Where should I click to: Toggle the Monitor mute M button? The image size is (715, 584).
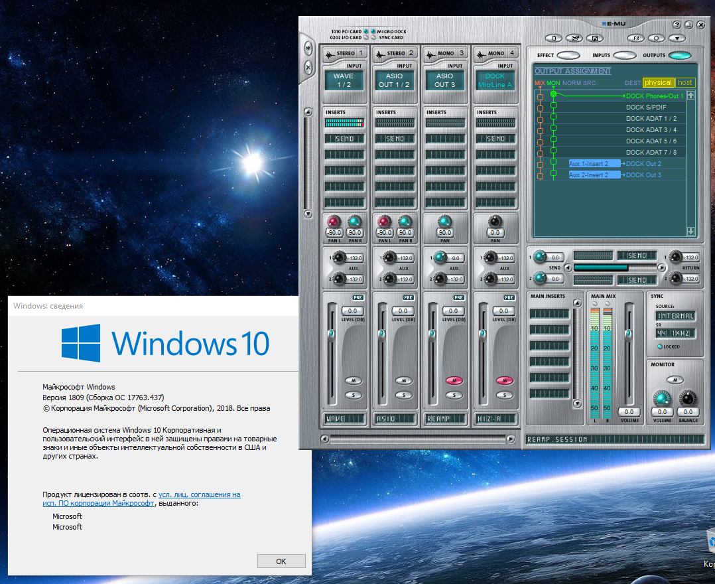pyautogui.click(x=675, y=380)
